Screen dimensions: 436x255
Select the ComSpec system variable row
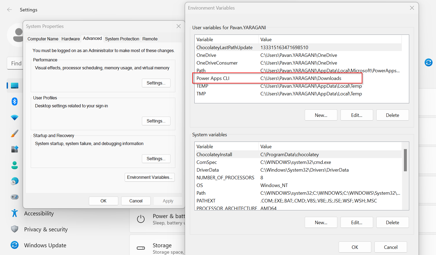point(298,162)
